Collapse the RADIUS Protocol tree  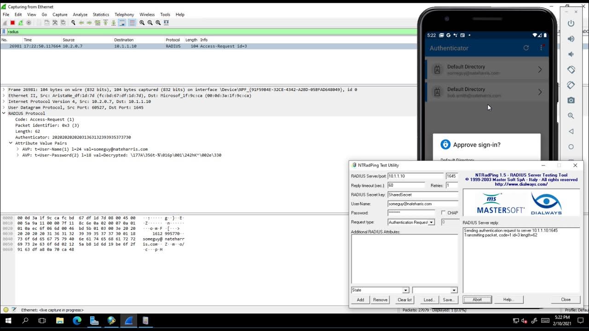4,114
